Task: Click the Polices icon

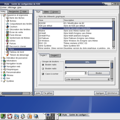Action: (x=7, y=43)
